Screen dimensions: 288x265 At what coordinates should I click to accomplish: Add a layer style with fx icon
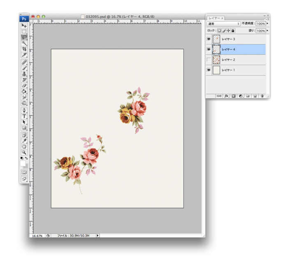click(x=226, y=96)
